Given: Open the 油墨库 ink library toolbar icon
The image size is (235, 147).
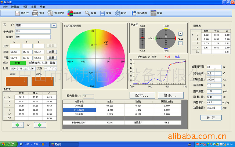Looking at the screenshot, I should click(70, 13).
